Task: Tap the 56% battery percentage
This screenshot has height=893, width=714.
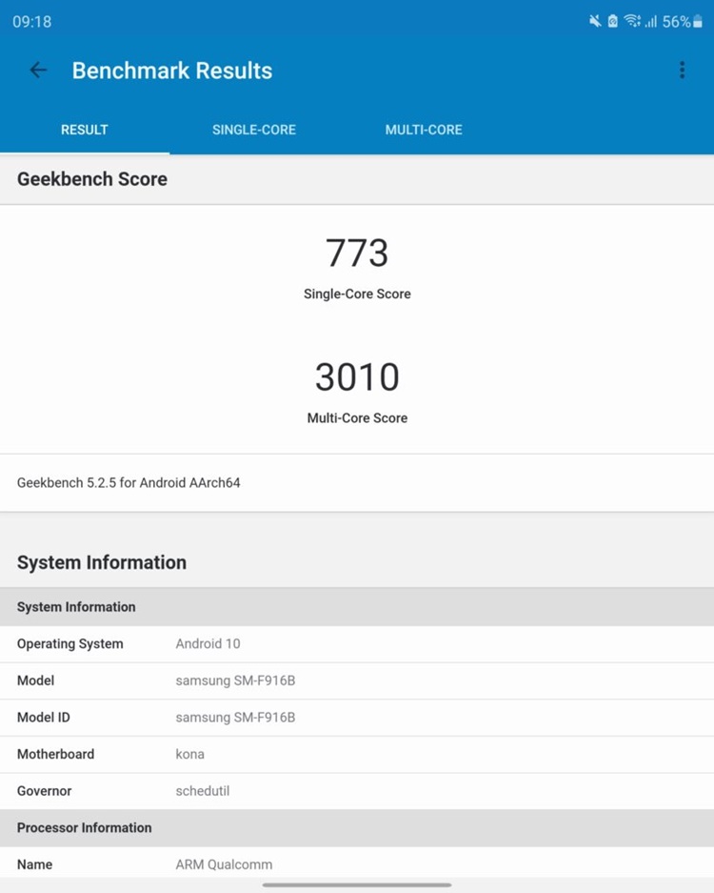Action: (677, 22)
